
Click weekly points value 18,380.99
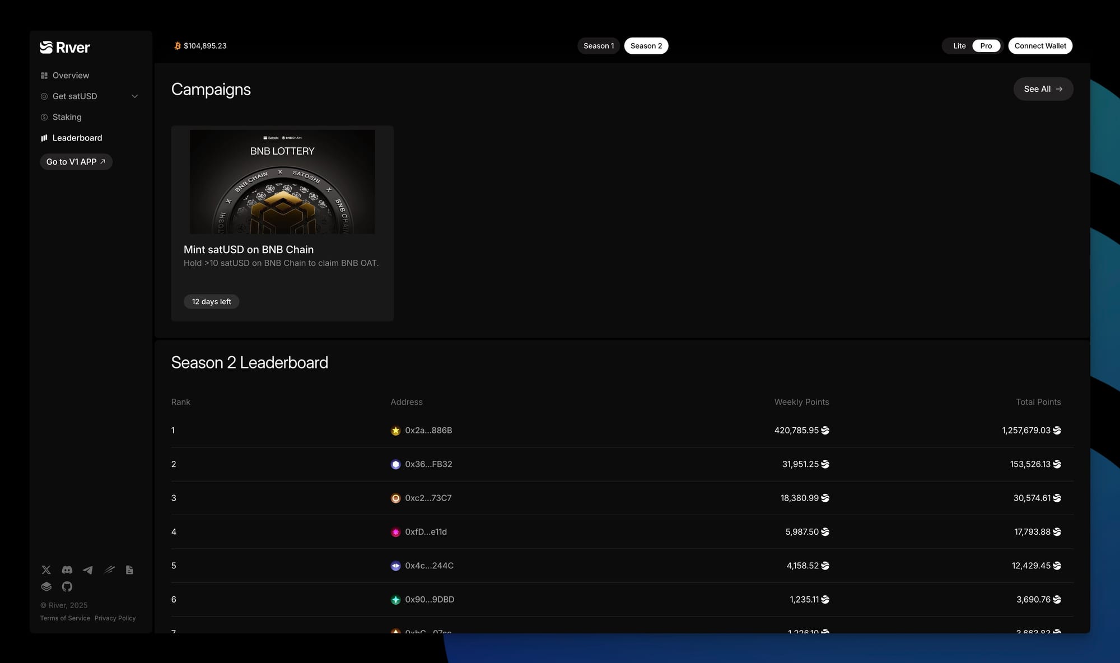[x=800, y=498]
